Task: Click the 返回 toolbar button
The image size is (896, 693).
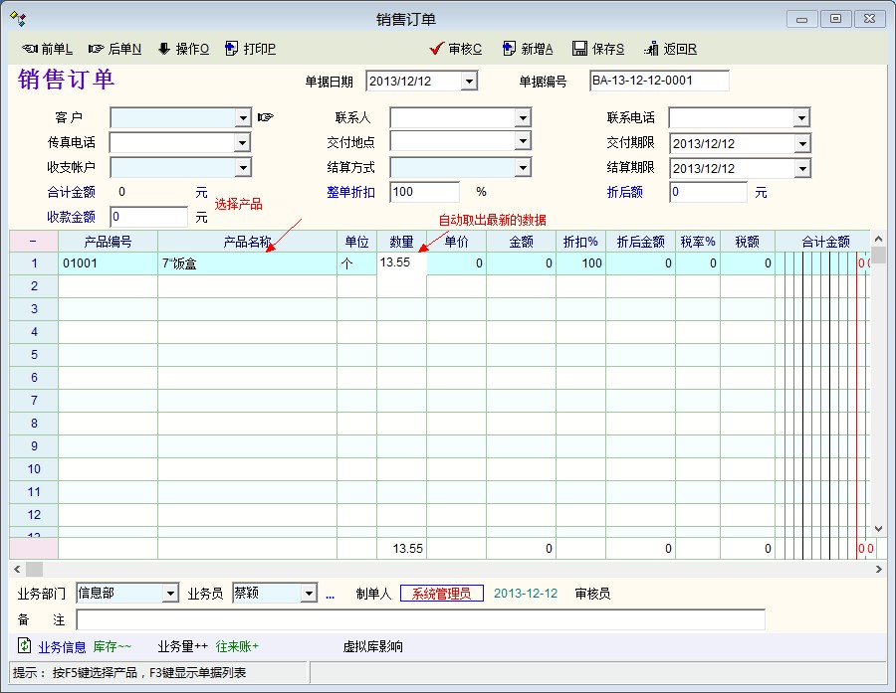Action: tap(670, 49)
